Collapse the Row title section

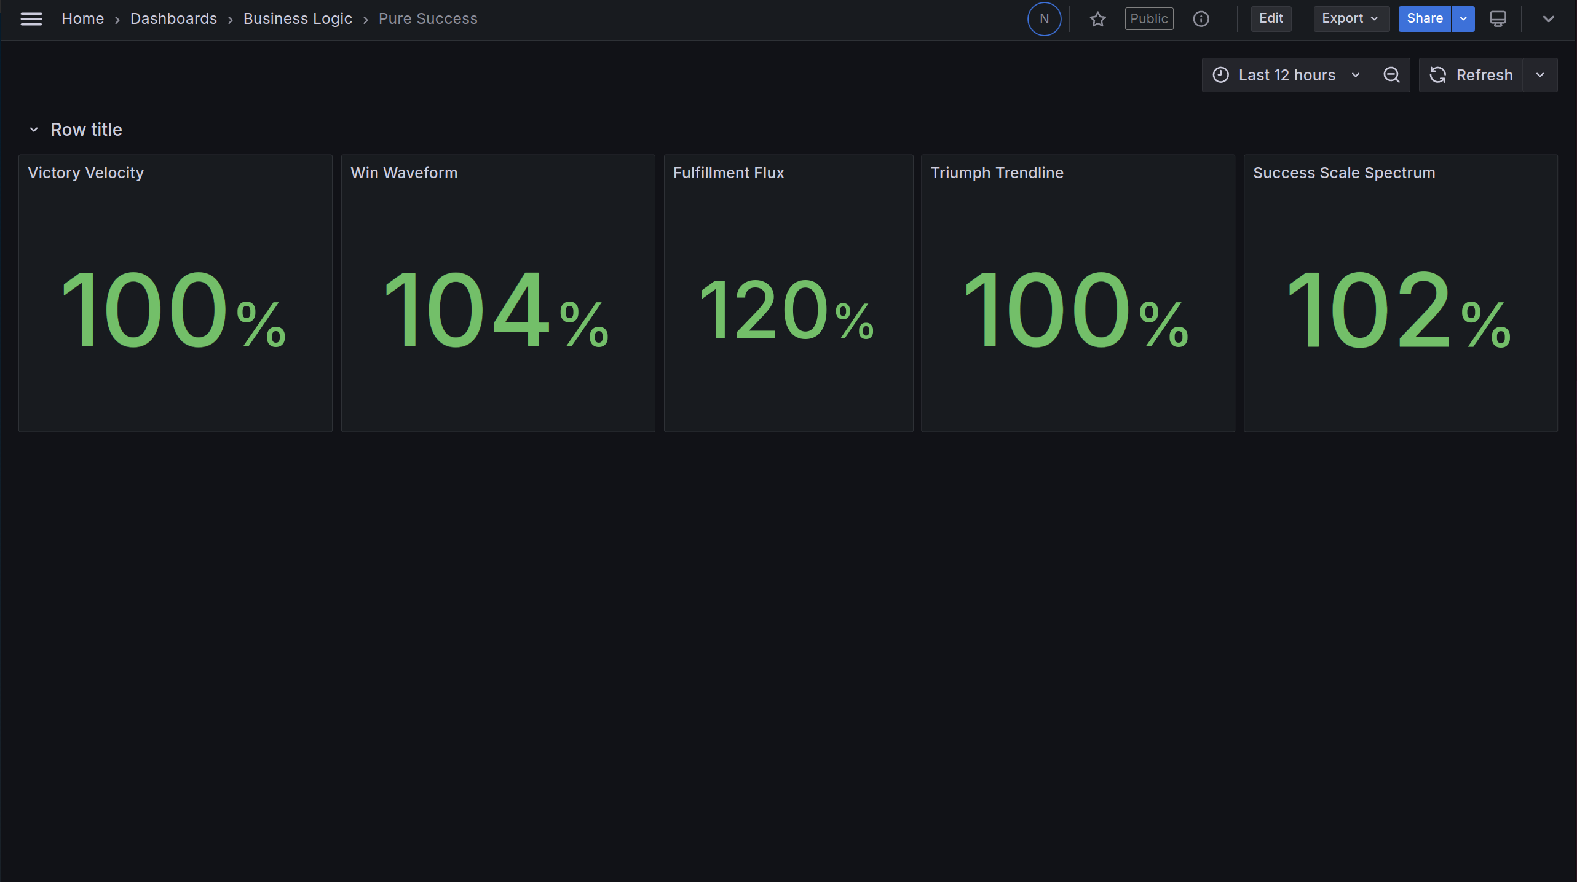(34, 130)
